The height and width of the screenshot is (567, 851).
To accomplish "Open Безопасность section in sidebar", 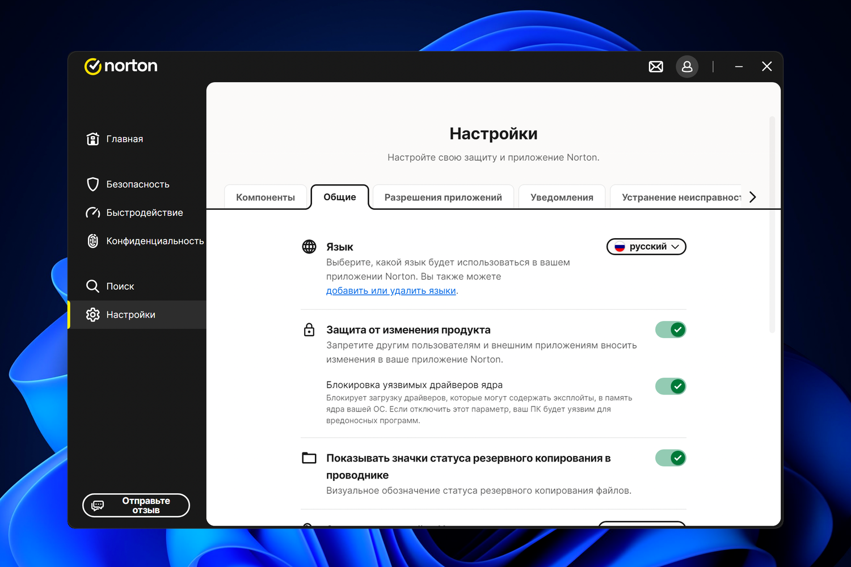I will [x=137, y=184].
